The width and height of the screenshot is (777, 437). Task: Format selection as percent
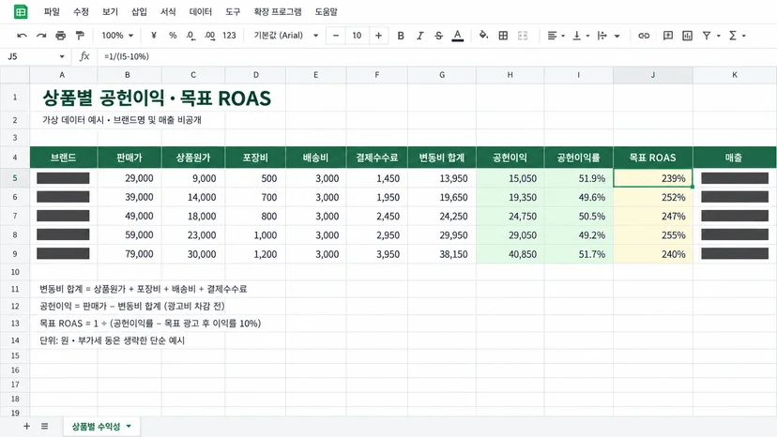pos(173,36)
